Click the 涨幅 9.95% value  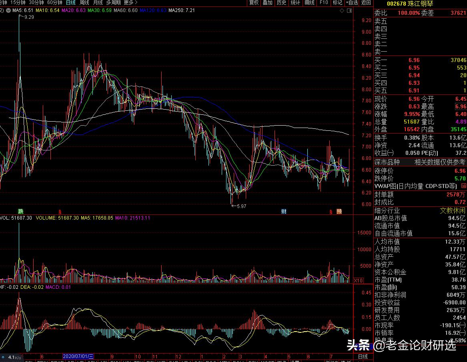click(412, 114)
